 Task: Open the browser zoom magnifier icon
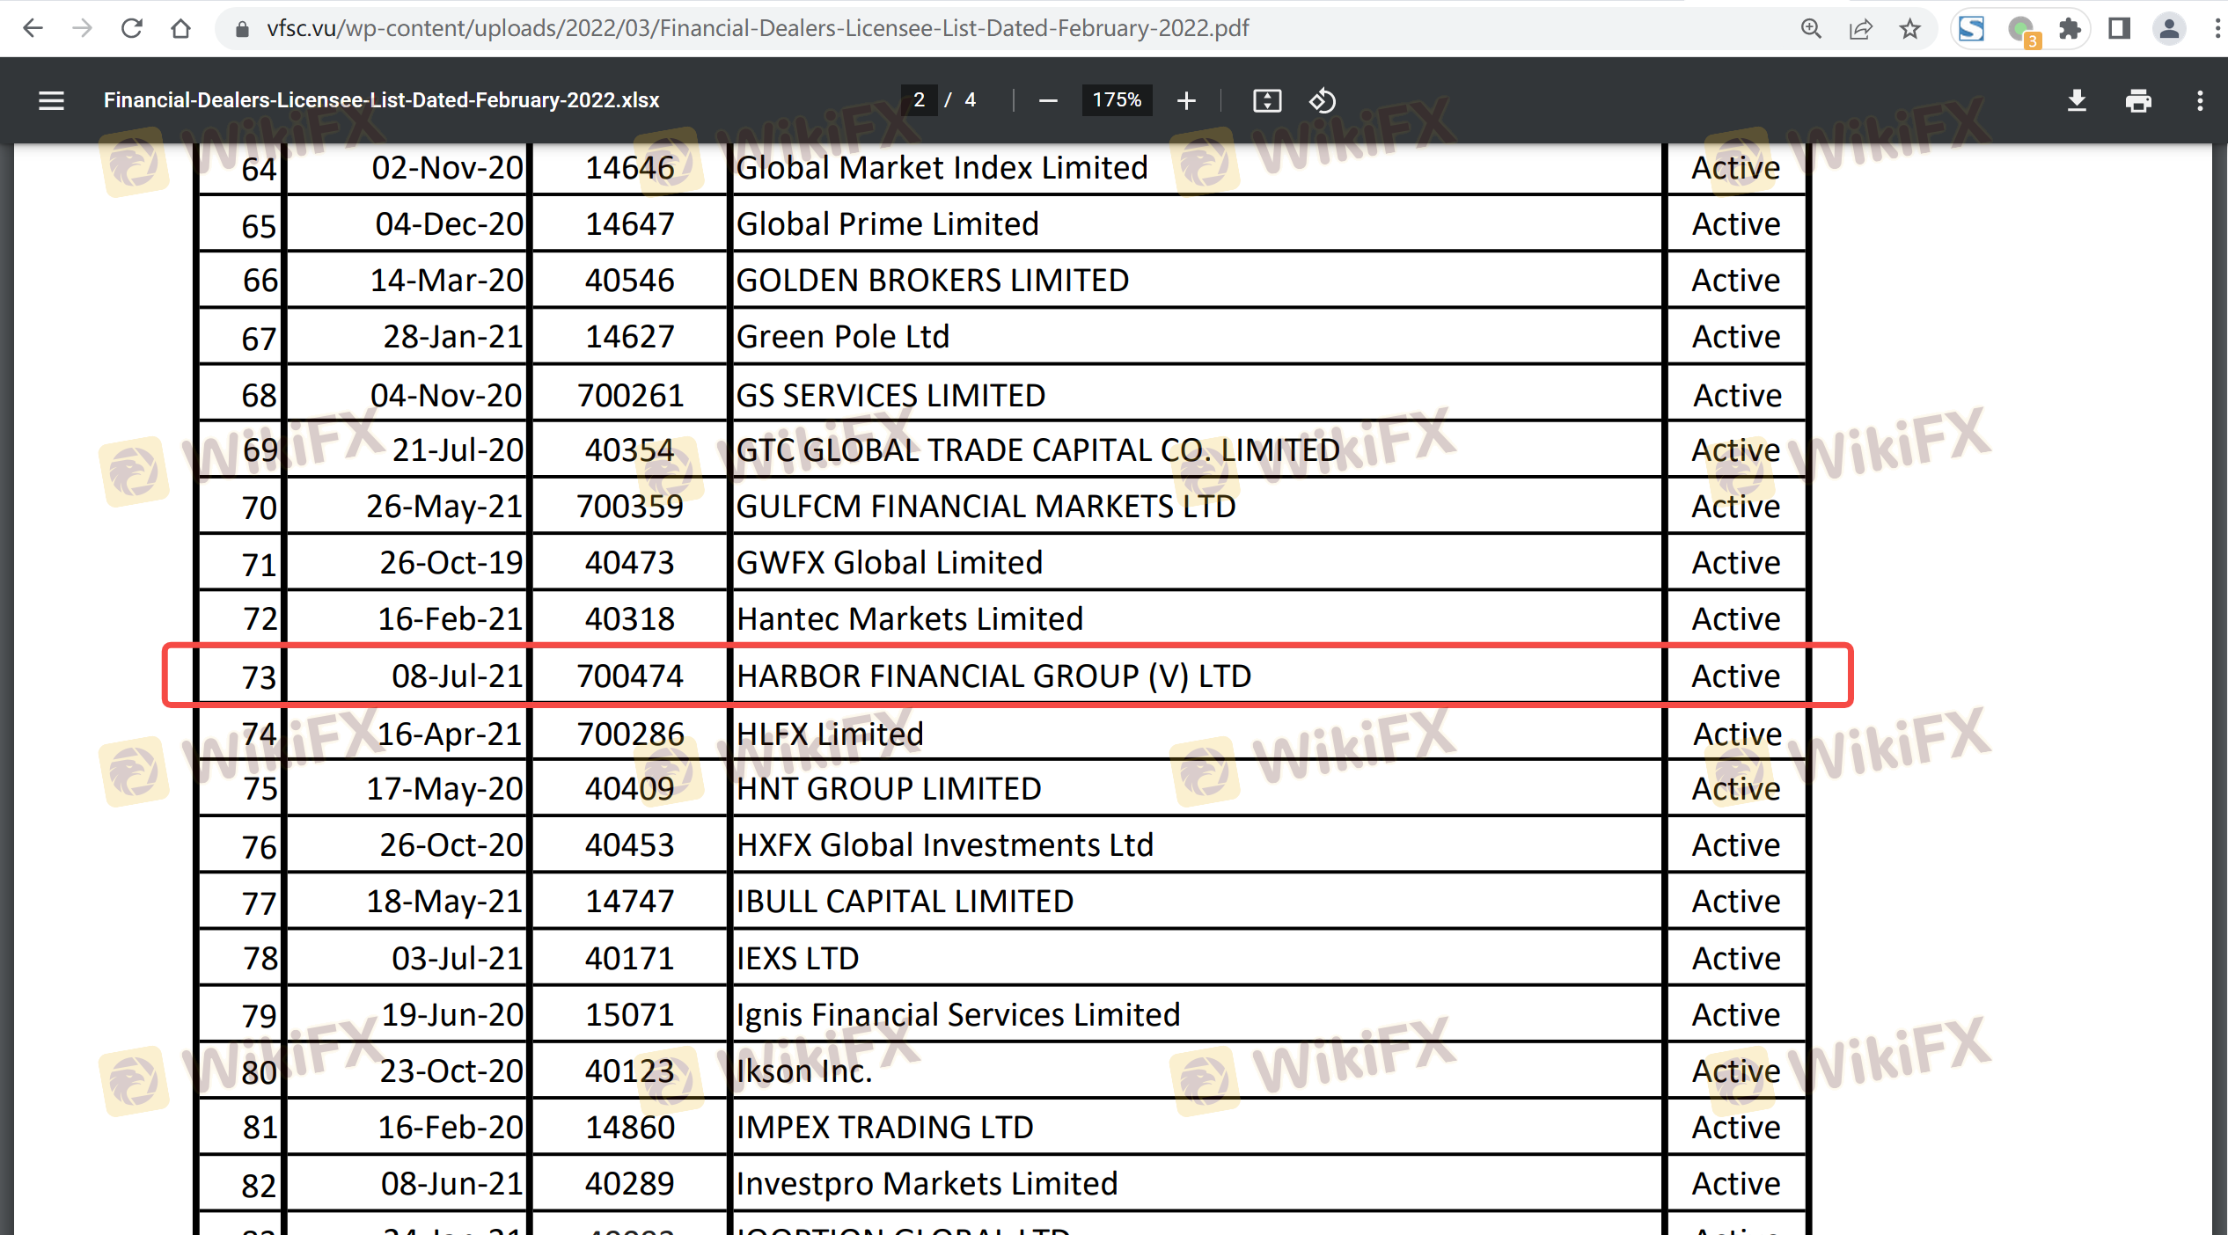pyautogui.click(x=1811, y=29)
